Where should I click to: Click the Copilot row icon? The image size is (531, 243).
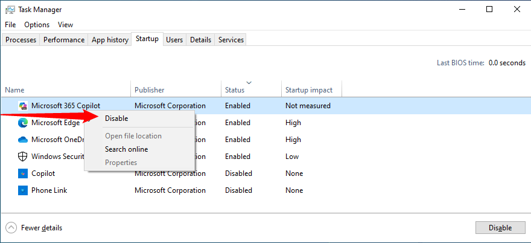click(23, 173)
